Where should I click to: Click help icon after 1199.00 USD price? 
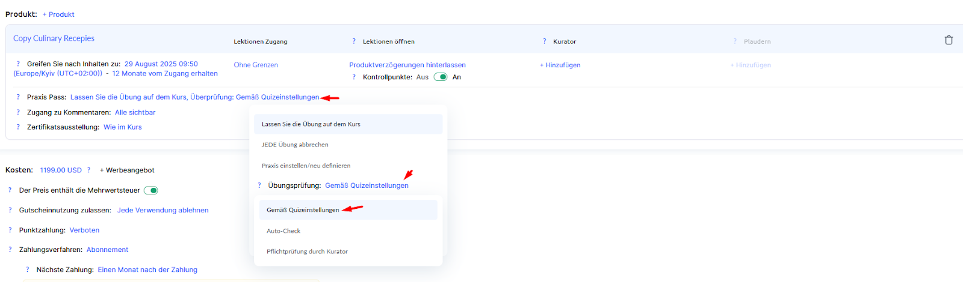pyautogui.click(x=88, y=170)
